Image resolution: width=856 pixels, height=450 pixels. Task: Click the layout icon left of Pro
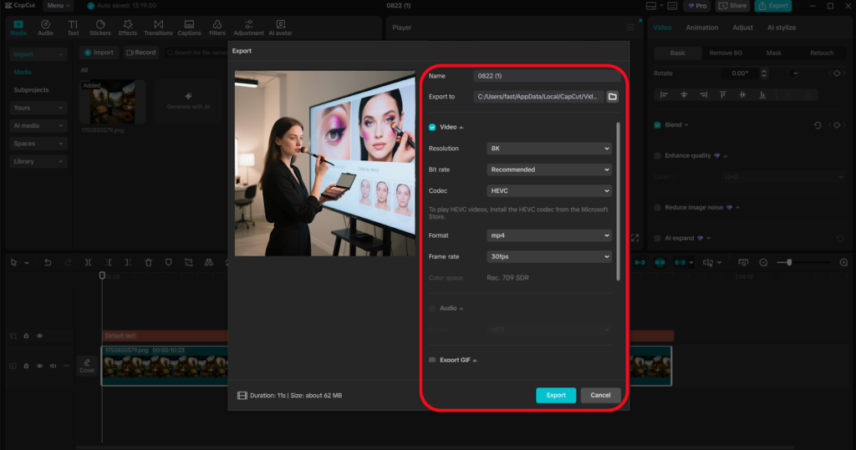click(x=651, y=6)
